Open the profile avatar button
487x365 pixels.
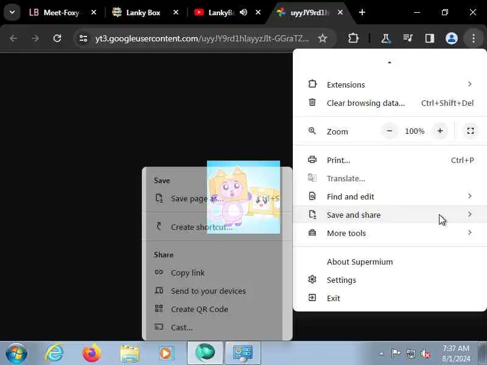click(452, 38)
